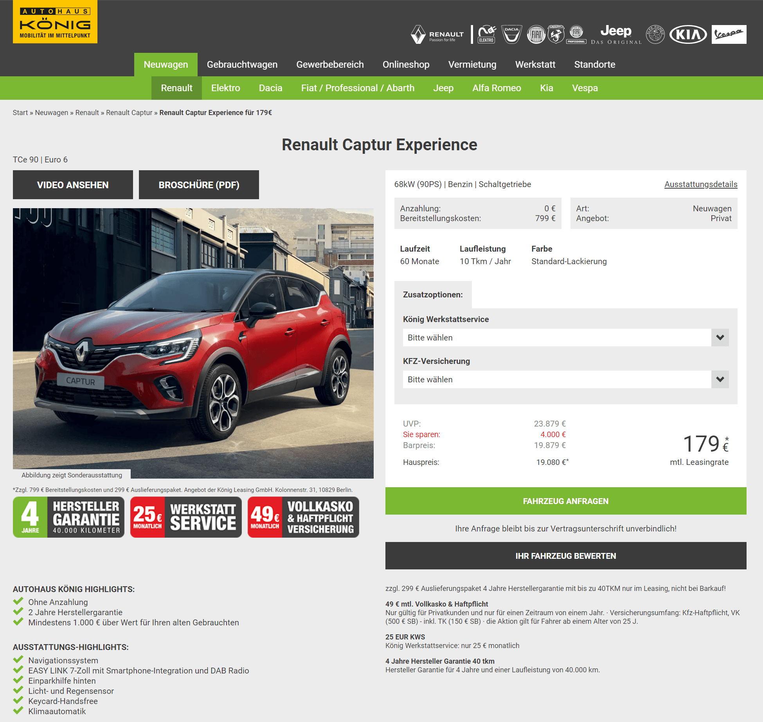Screen dimensions: 763x722
Task: Click FAHRZEUG ANFRAGEN button
Action: 566,501
